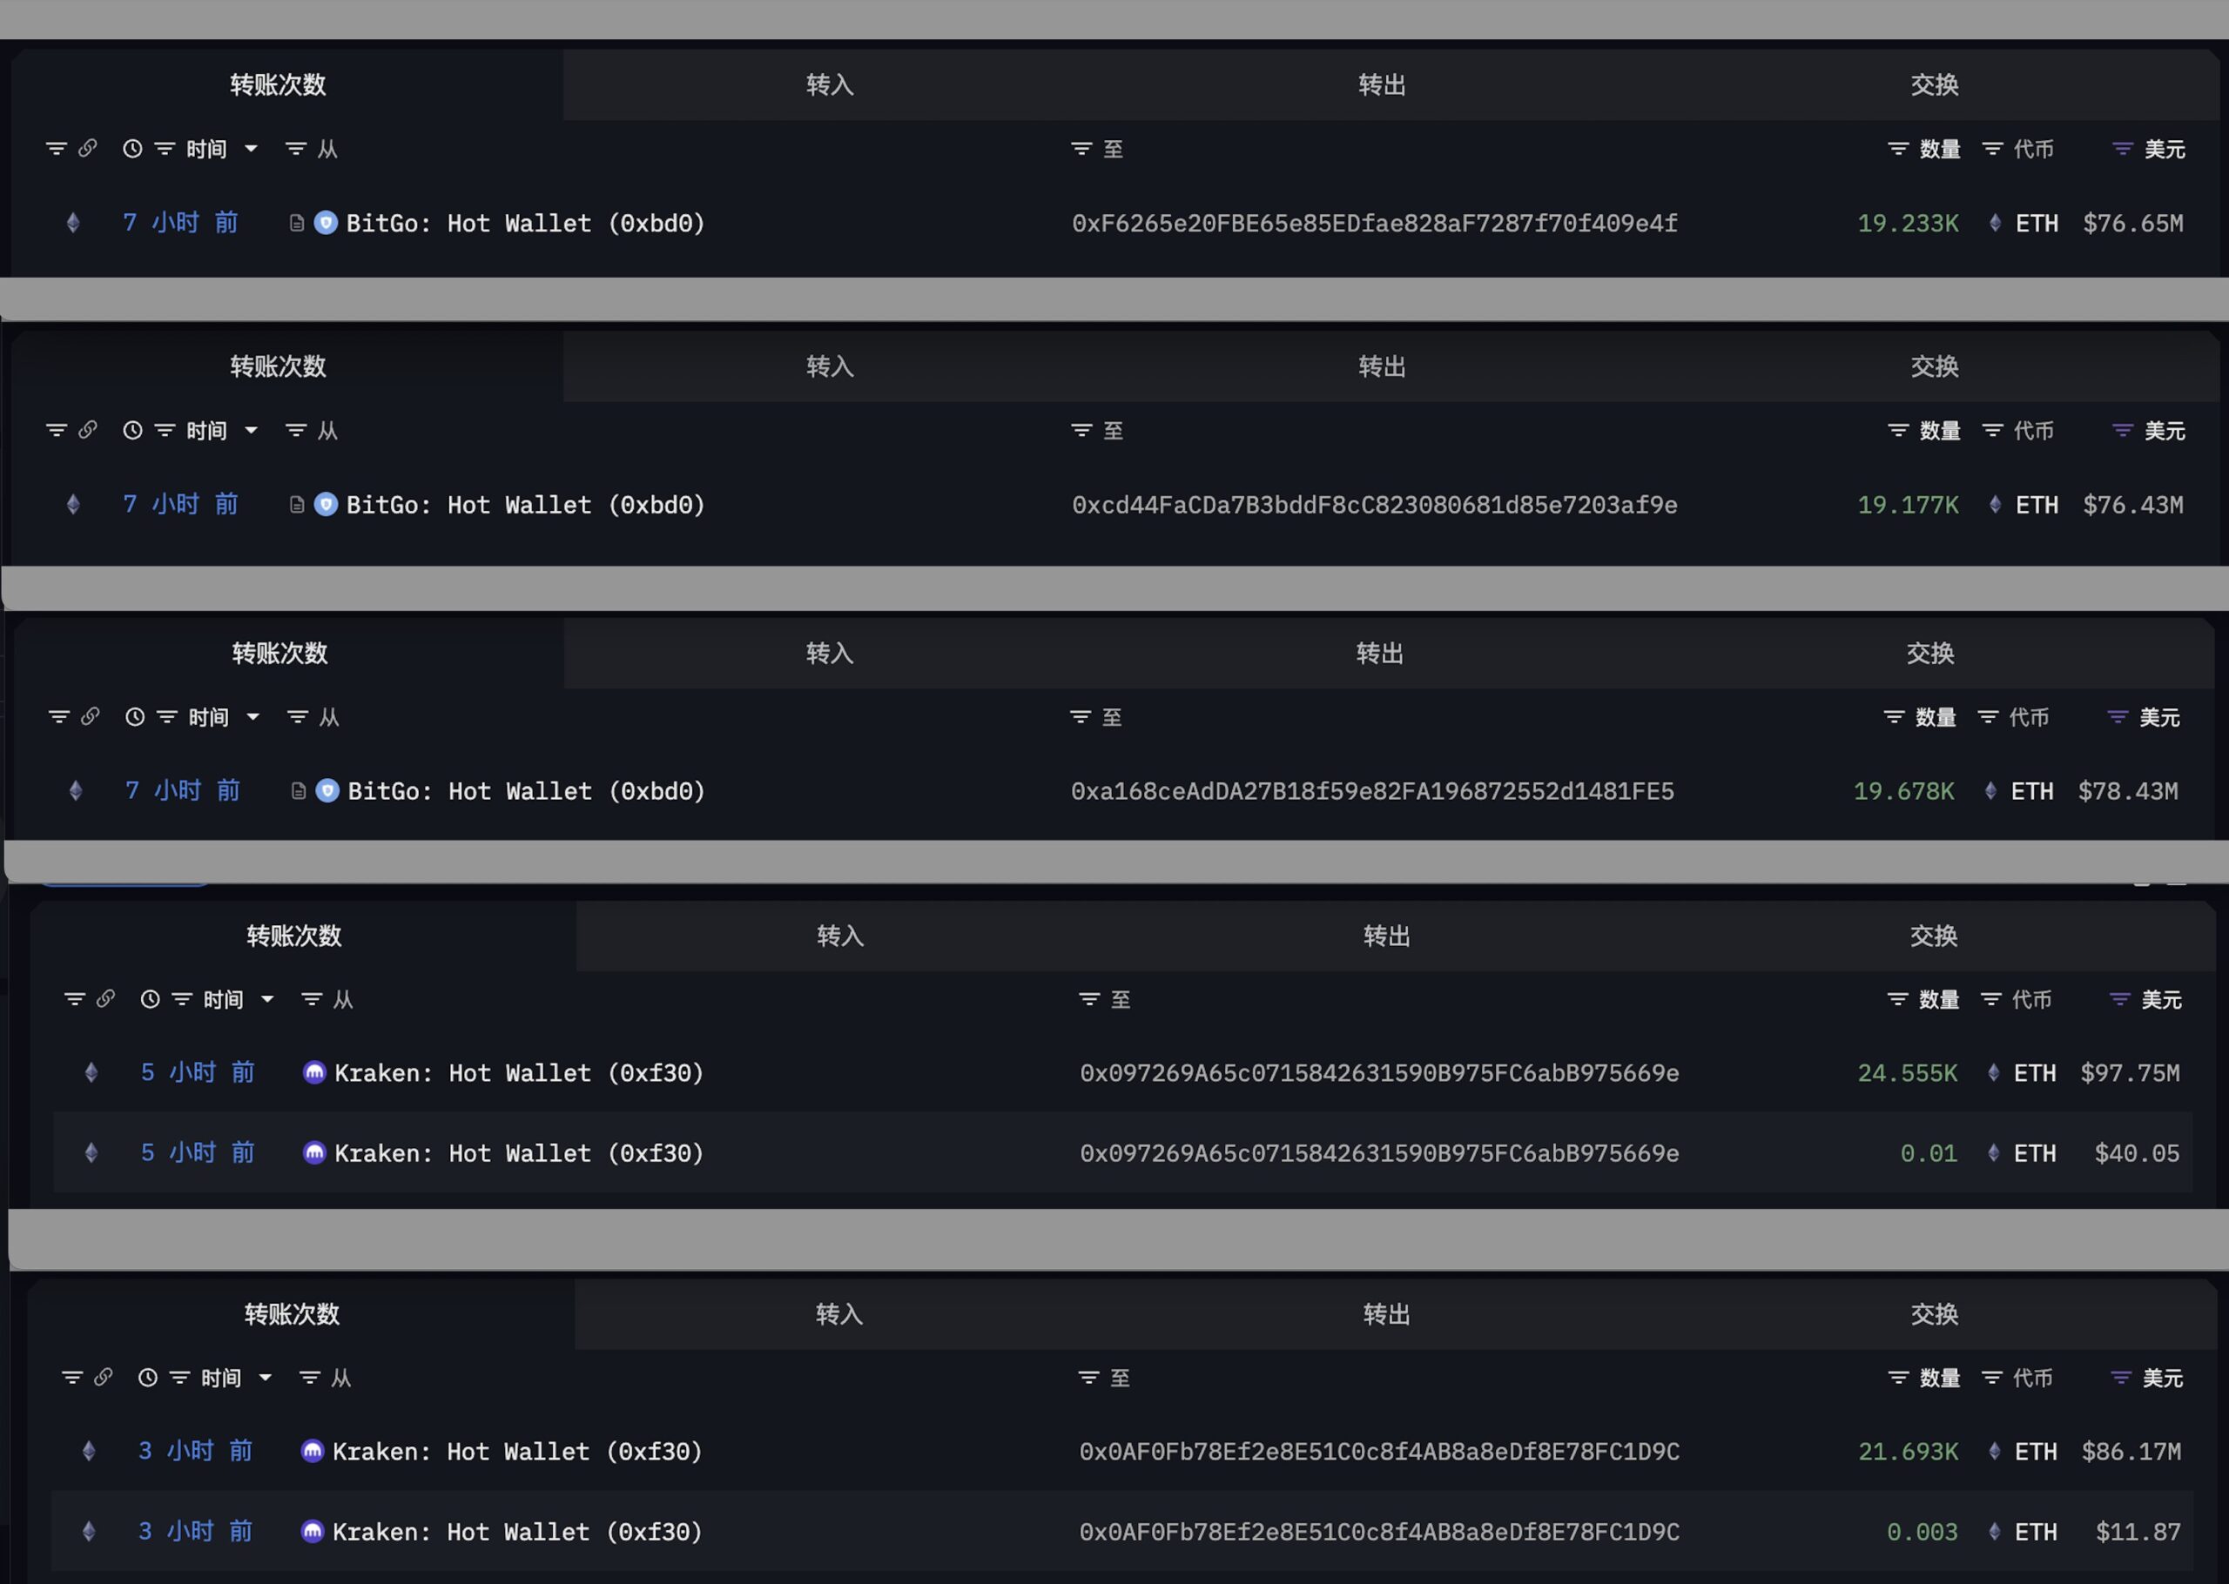2229x1584 pixels.
Task: Click leading Ethereum chain icon in 19.678K row
Action: 75,791
